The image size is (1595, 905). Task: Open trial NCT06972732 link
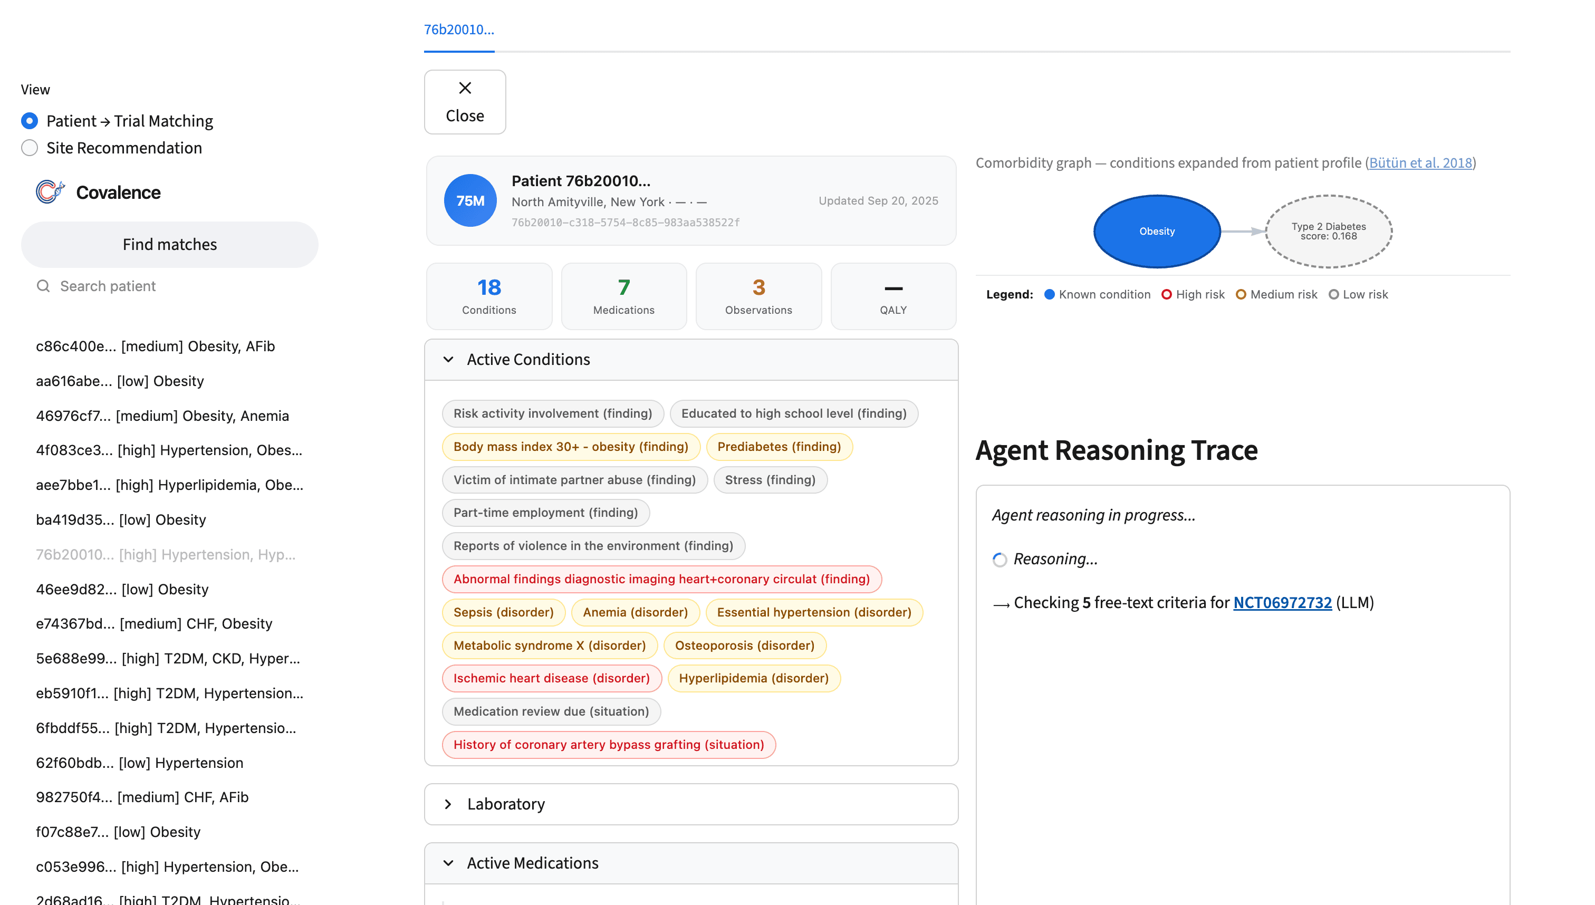(x=1282, y=602)
